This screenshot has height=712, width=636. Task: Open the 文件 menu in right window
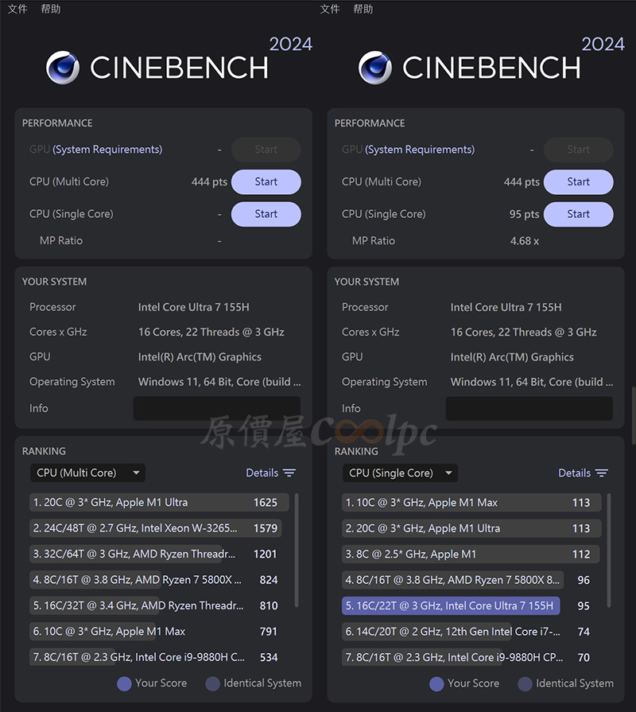[x=330, y=9]
